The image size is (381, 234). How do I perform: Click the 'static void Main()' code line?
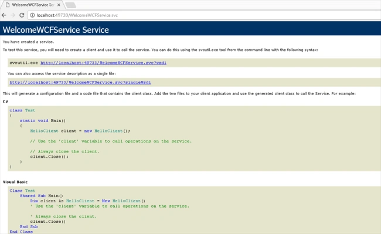coord(43,121)
